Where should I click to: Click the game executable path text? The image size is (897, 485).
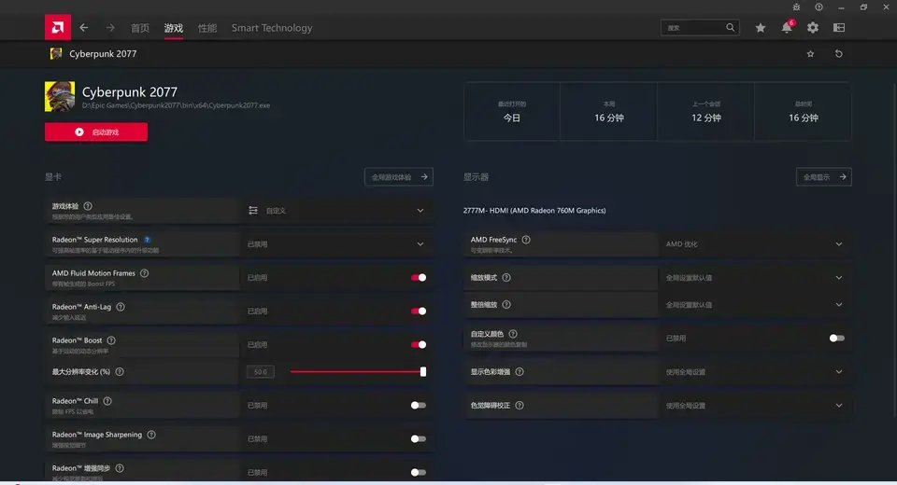tap(176, 105)
